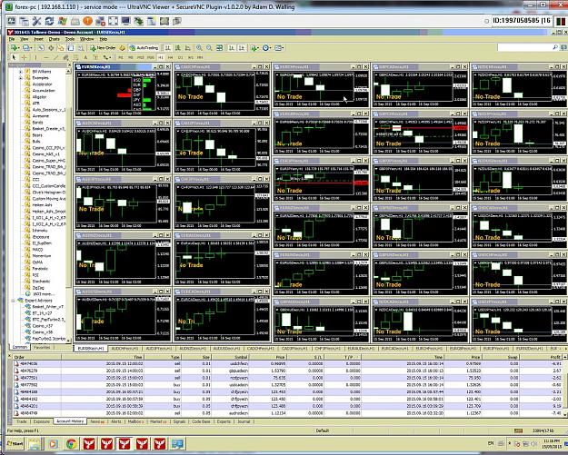Image resolution: width=568 pixels, height=455 pixels.
Task: Select the Text (A) tool
Action: tap(85, 57)
